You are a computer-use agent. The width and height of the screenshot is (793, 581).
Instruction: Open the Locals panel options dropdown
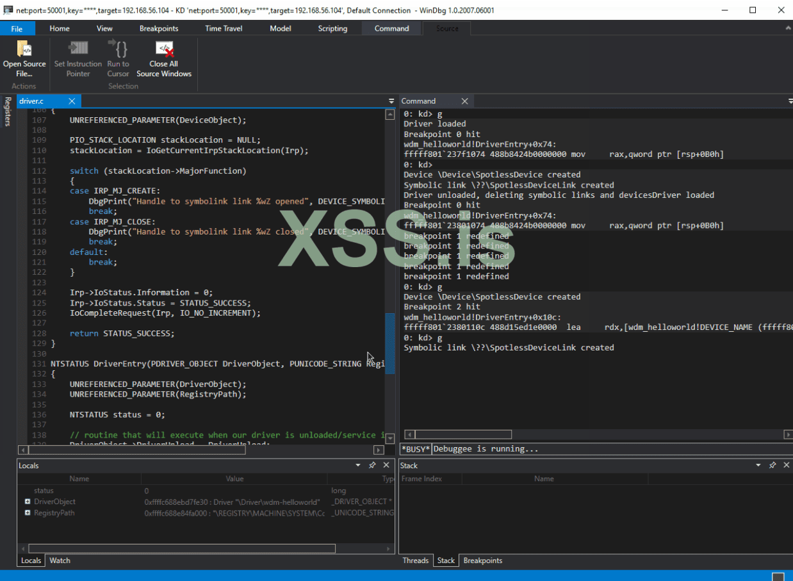click(x=358, y=466)
